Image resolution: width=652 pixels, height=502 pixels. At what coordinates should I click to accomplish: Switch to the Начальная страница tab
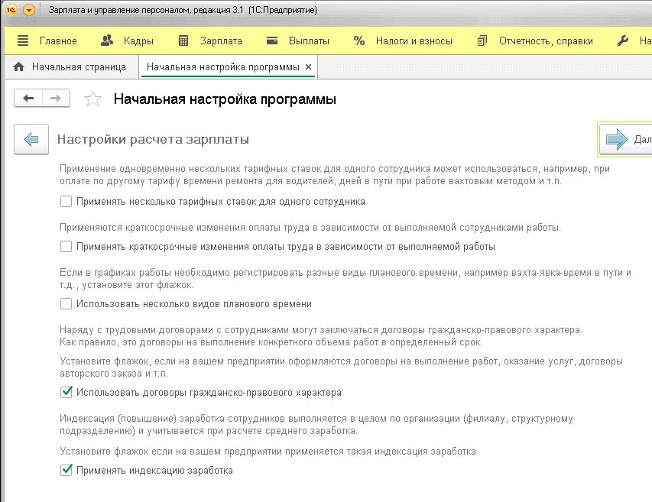pyautogui.click(x=71, y=67)
